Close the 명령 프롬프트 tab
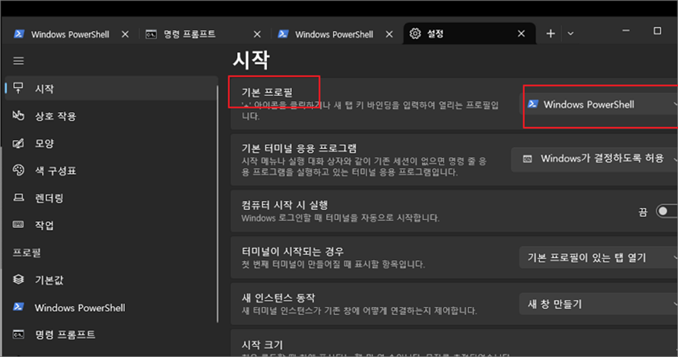Image resolution: width=678 pixels, height=357 pixels. point(257,34)
